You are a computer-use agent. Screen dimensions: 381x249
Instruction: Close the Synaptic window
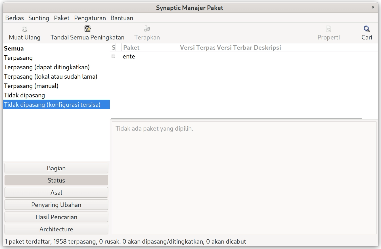373,8
